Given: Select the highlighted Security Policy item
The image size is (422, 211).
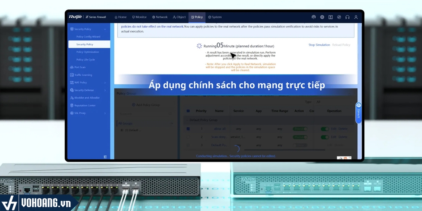Looking at the screenshot, I should coord(89,45).
